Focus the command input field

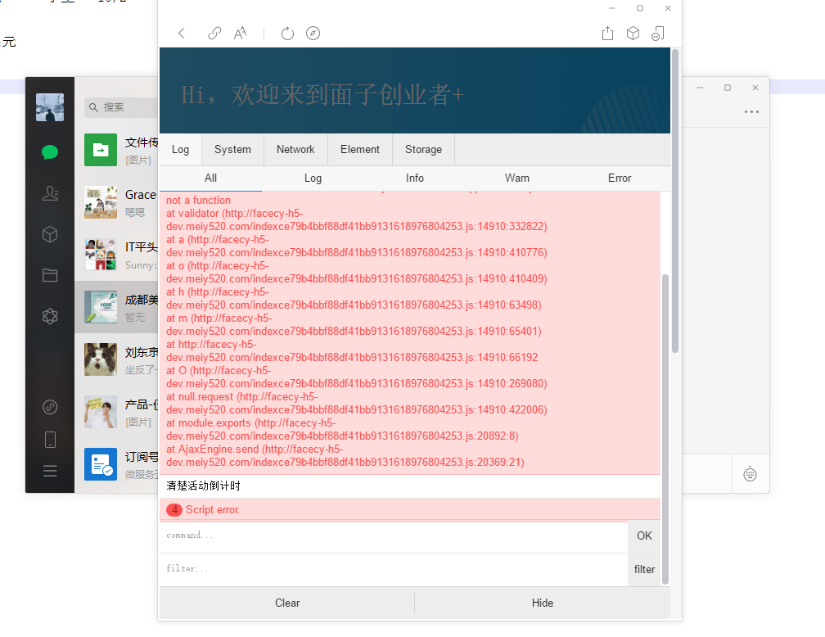coord(393,536)
